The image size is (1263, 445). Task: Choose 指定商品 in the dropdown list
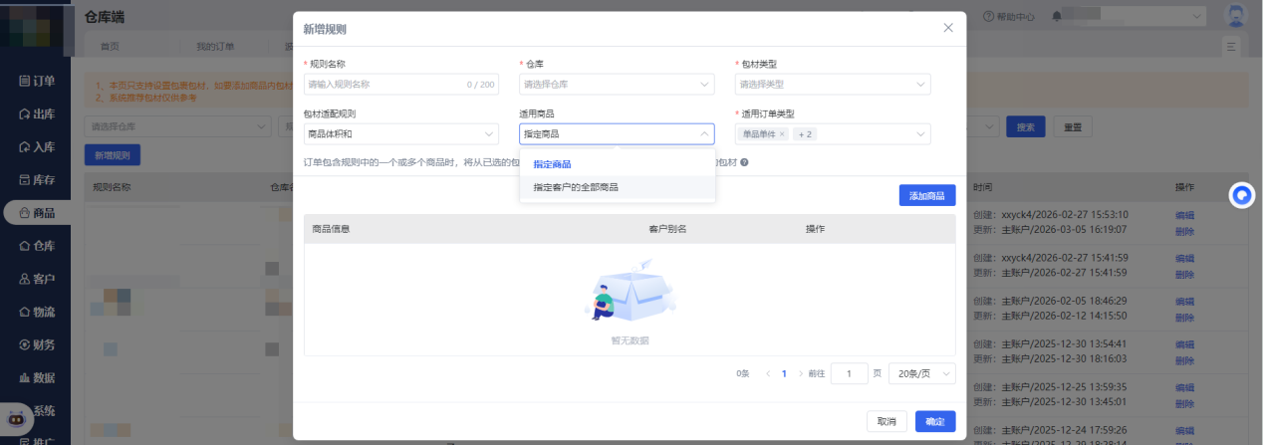553,164
